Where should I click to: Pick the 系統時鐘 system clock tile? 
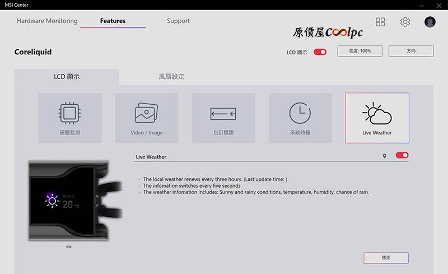tap(300, 118)
